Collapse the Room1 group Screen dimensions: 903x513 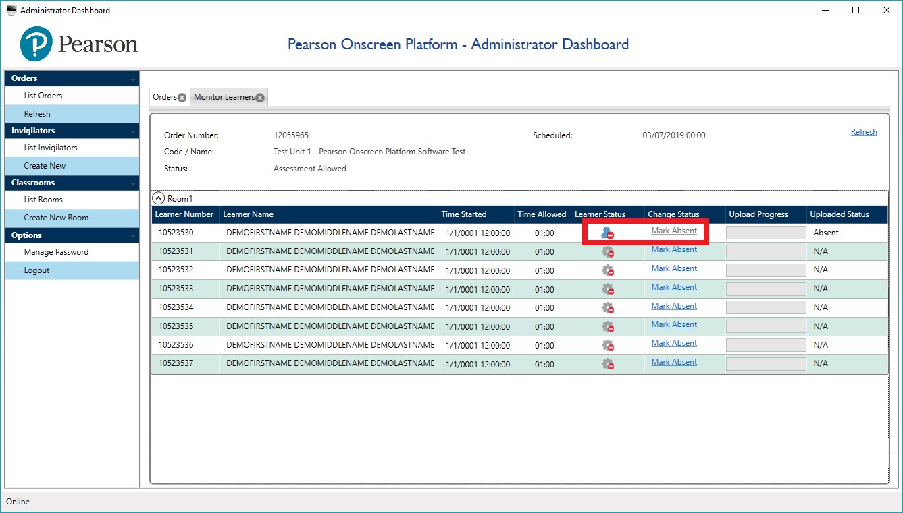(x=158, y=198)
